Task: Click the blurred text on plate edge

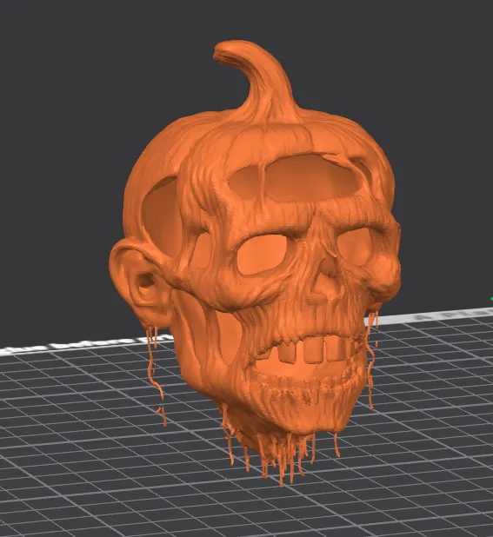Action: [x=87, y=343]
